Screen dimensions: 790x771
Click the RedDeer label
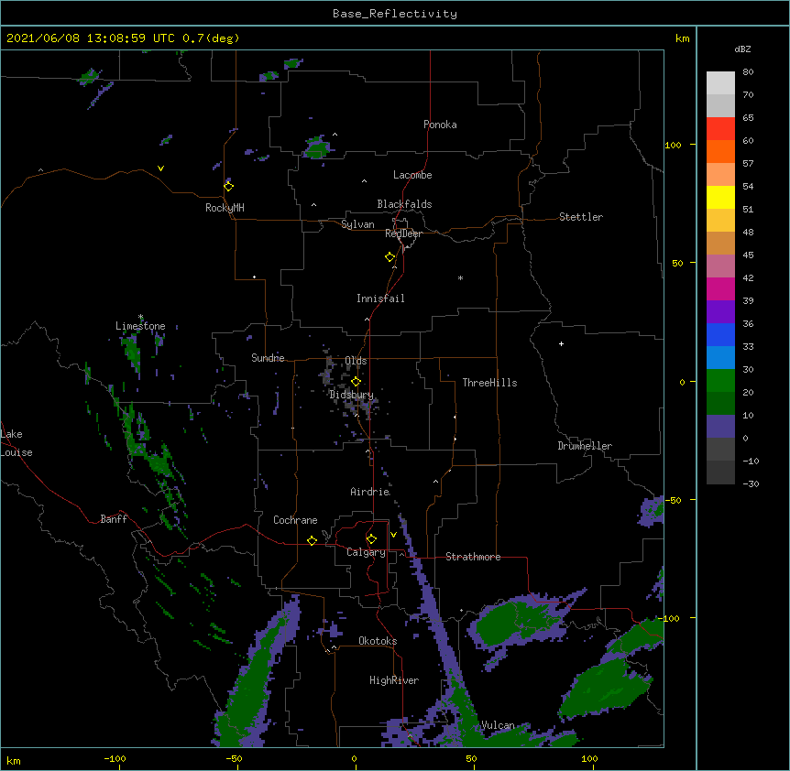tap(403, 233)
